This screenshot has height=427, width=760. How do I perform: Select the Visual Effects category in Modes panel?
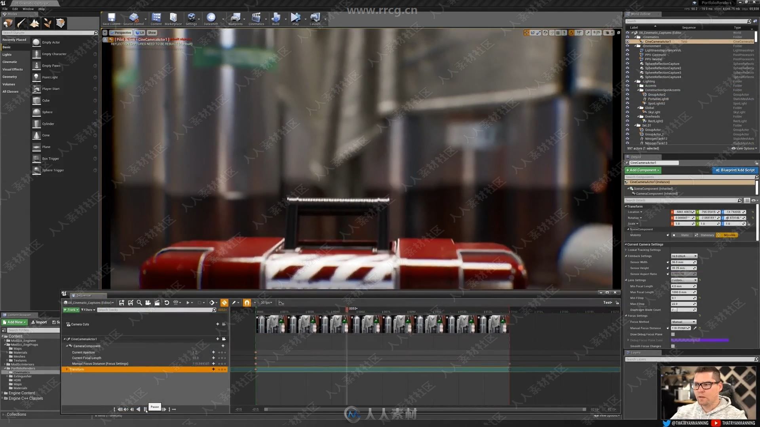pyautogui.click(x=13, y=70)
